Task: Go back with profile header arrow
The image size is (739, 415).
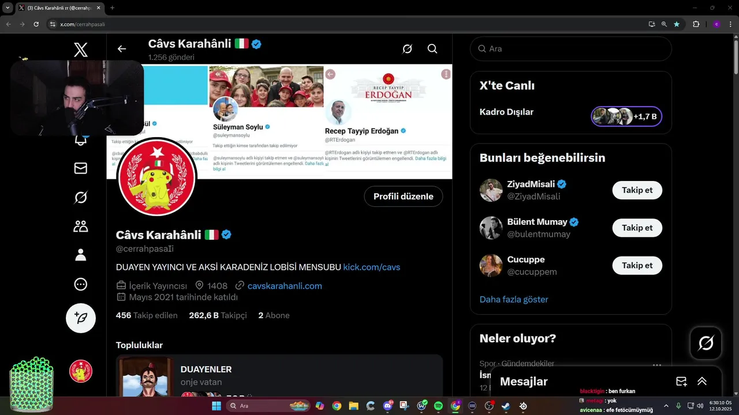Action: point(121,49)
